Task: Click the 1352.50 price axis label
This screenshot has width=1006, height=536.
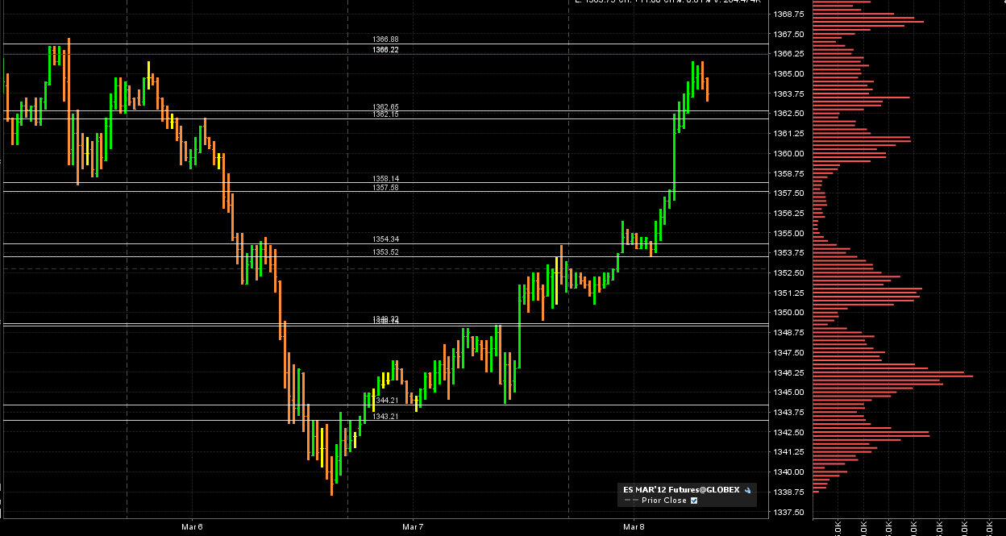Action: point(788,273)
